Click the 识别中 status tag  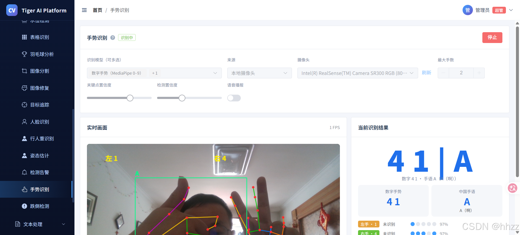[127, 38]
